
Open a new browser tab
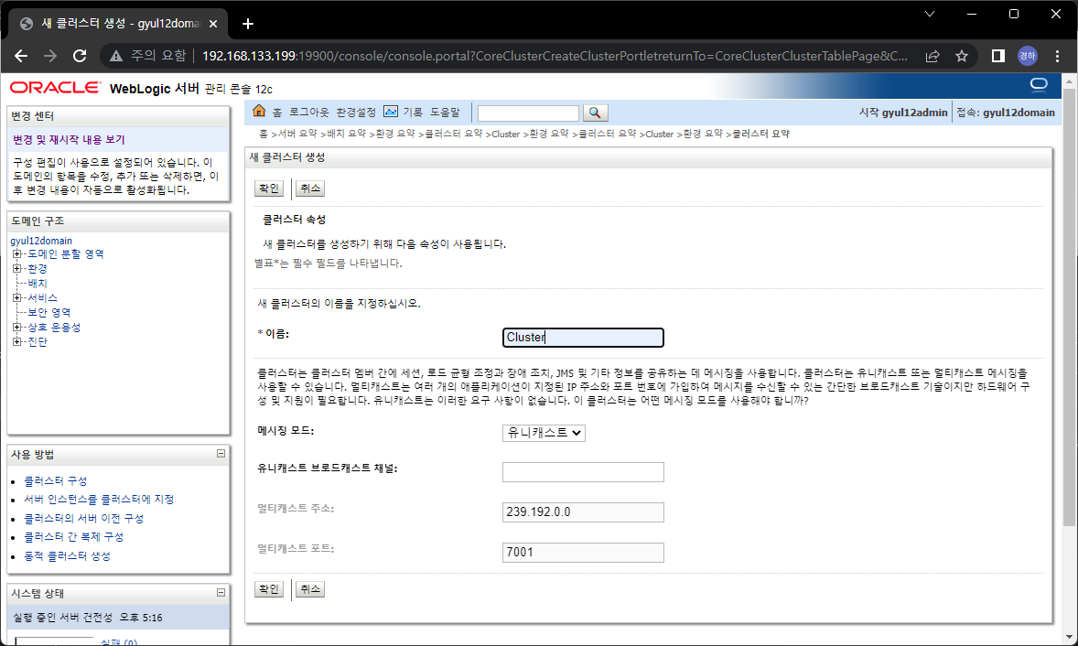tap(248, 24)
